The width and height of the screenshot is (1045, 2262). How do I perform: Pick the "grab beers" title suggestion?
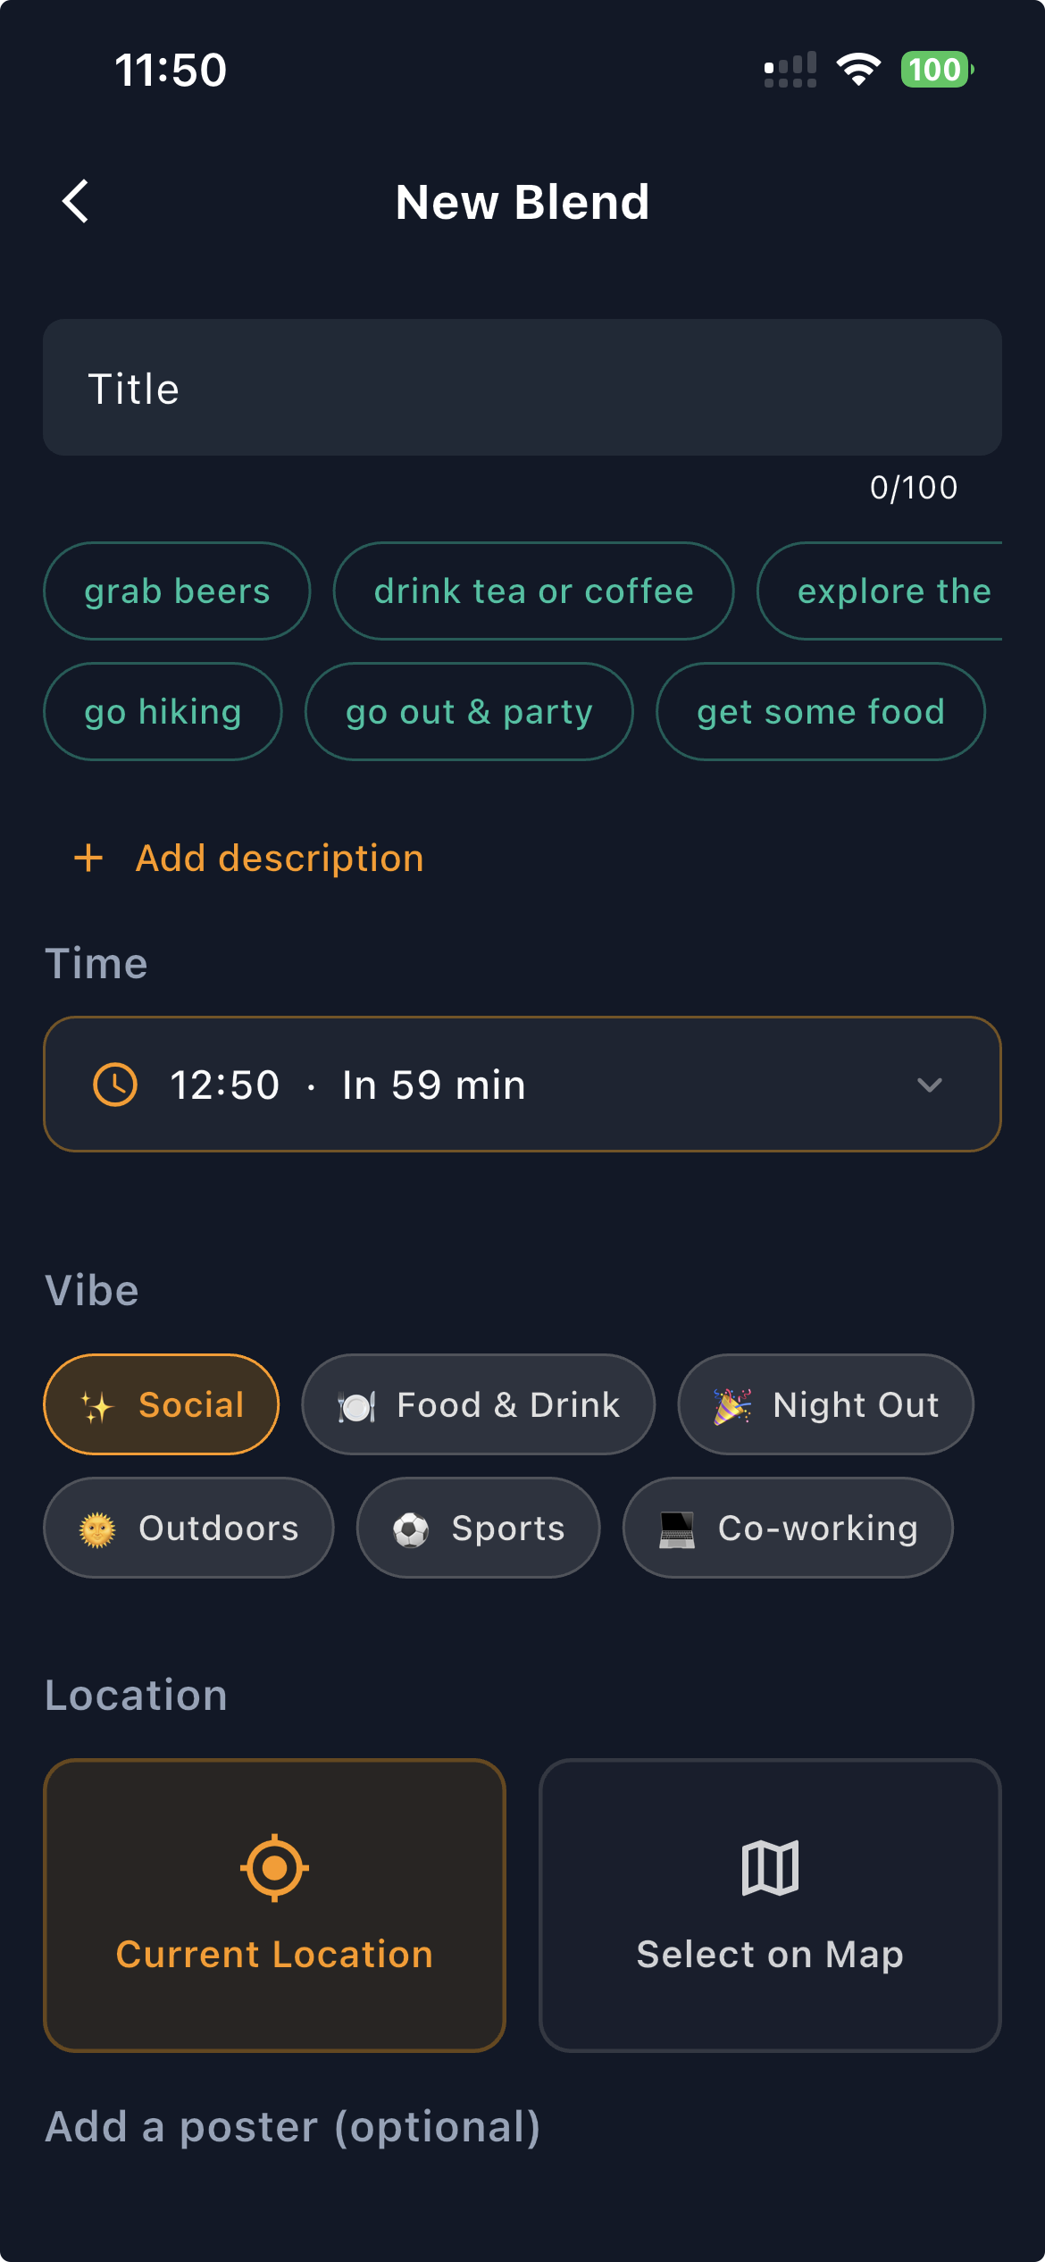tap(177, 591)
